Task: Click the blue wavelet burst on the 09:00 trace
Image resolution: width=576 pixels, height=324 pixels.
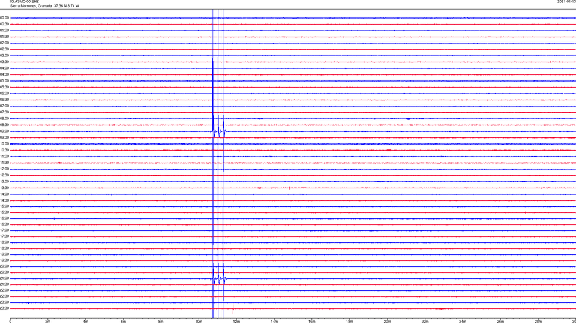Action: tap(218, 131)
